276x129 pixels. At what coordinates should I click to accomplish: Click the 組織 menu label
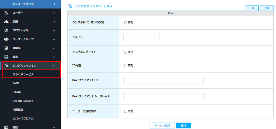(15, 21)
